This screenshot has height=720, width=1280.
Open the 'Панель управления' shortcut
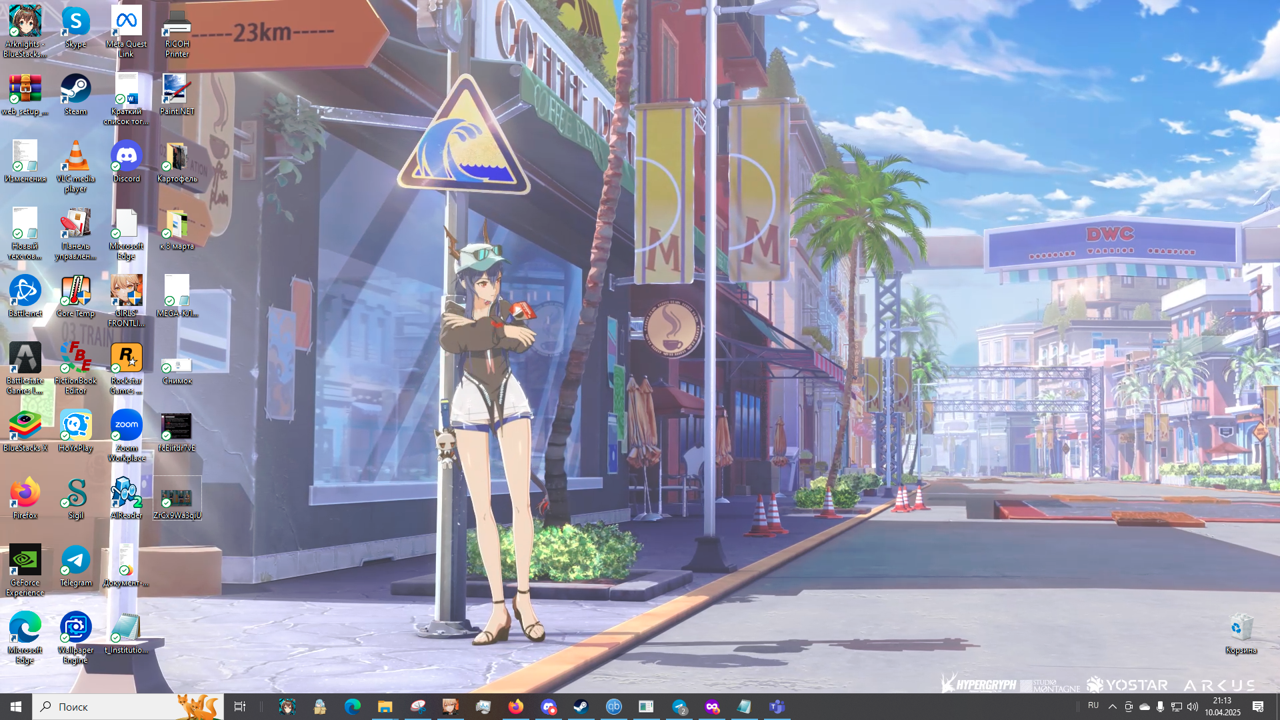[76, 233]
